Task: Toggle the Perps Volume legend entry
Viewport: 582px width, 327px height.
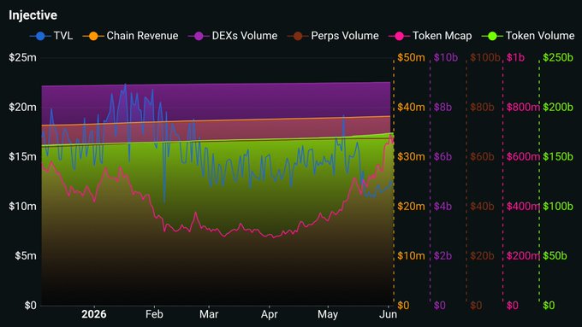Action: [333, 36]
